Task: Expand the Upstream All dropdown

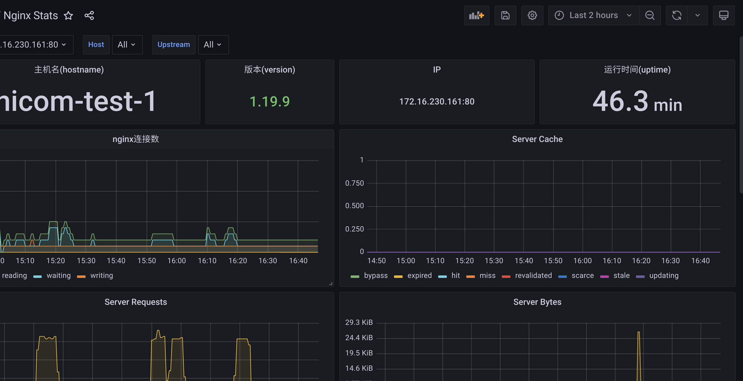Action: 213,45
